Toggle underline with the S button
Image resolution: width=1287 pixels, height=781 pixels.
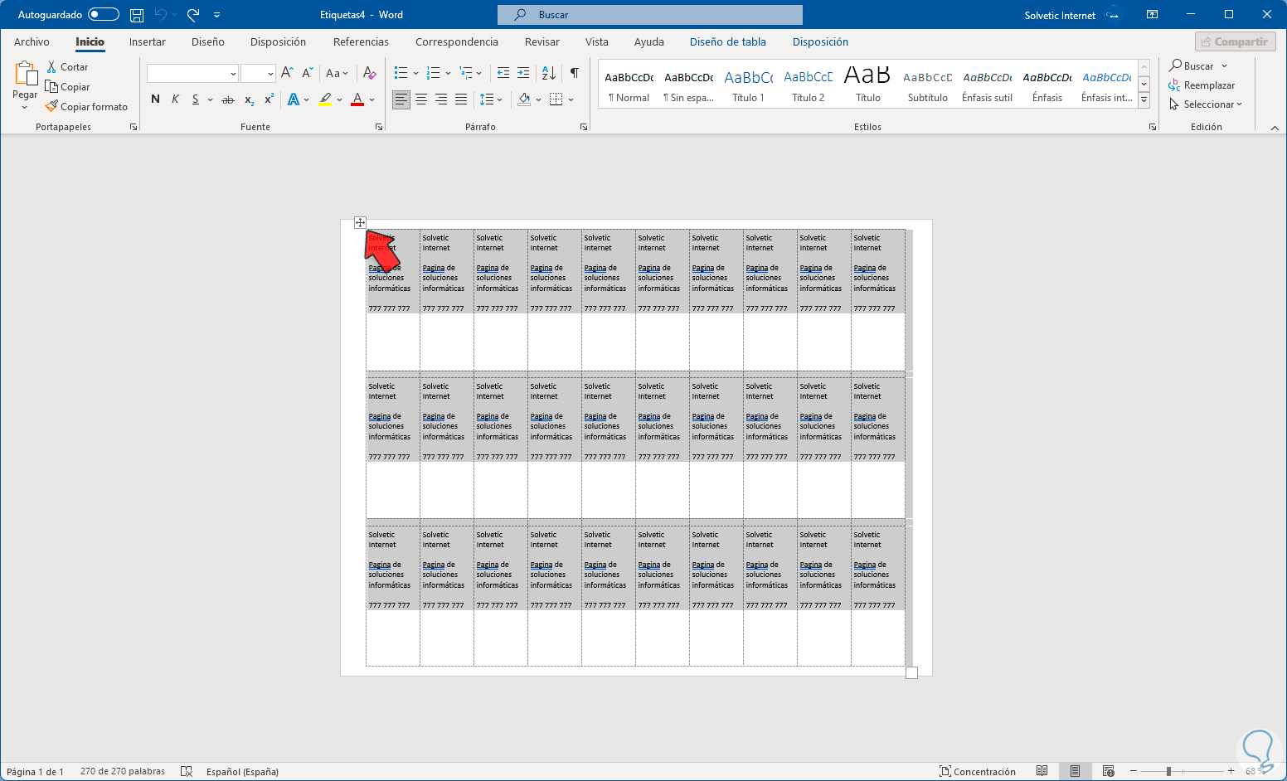(x=196, y=99)
